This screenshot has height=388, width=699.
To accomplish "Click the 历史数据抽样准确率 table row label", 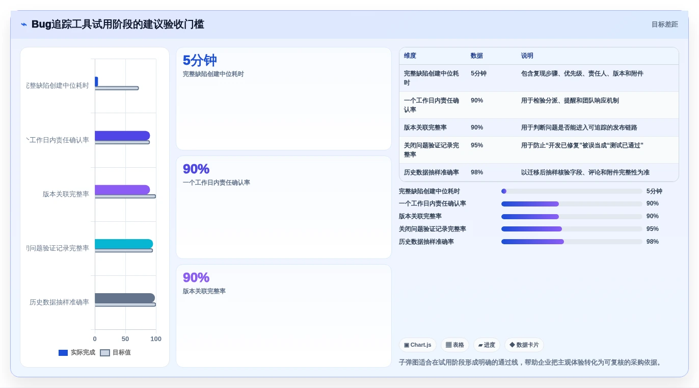I will (432, 172).
